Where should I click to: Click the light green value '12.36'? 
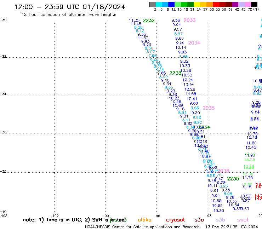[248, 174]
